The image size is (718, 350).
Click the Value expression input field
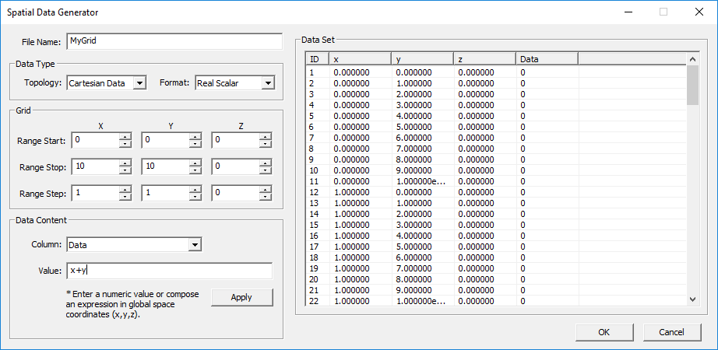click(169, 271)
